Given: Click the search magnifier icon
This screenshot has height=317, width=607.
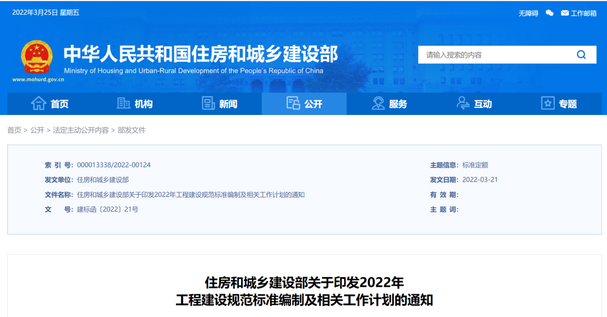Looking at the screenshot, I should click(x=581, y=55).
